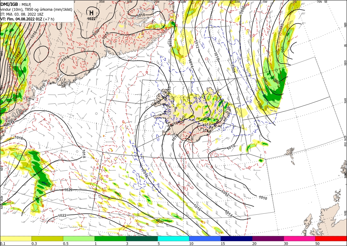Click the 0.1 legend scale label
Screen dimensions: 347x246
[2, 244]
